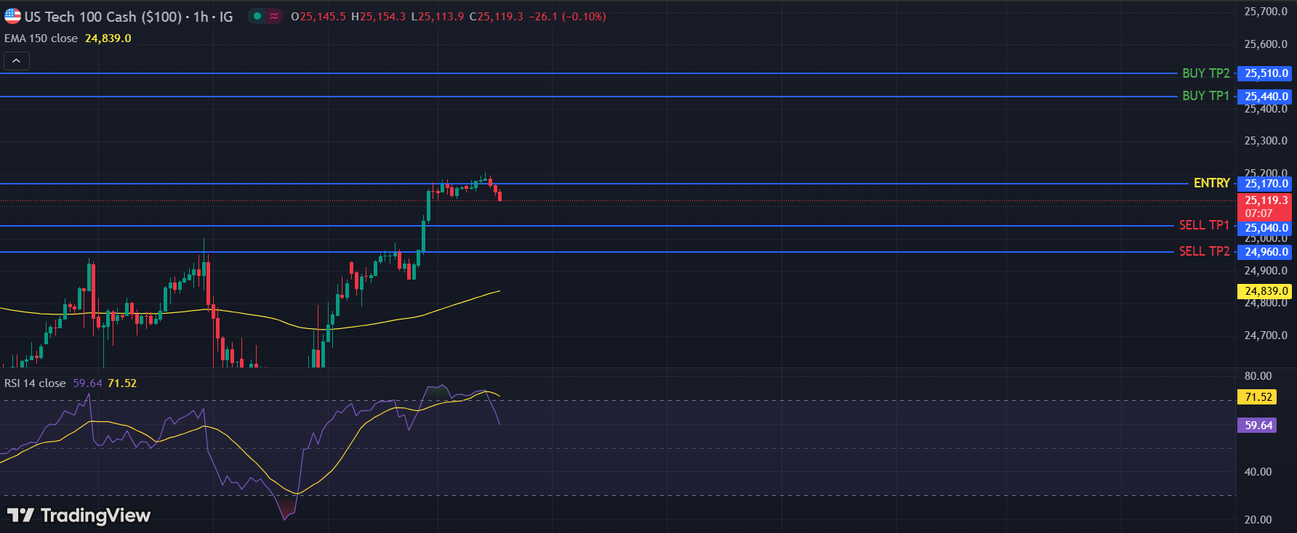Image resolution: width=1297 pixels, height=533 pixels.
Task: Click the pink data-mode wave icon
Action: pyautogui.click(x=274, y=16)
